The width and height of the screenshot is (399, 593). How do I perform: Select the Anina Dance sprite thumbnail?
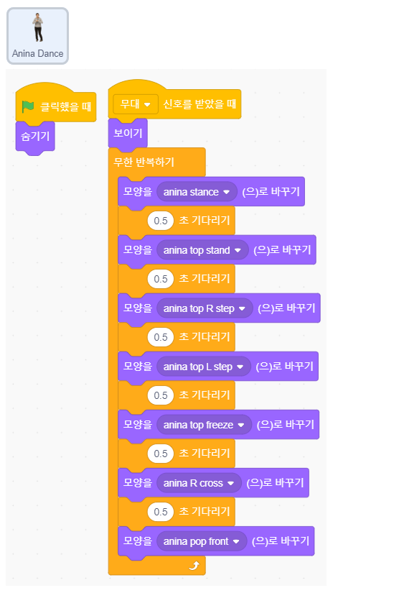(x=38, y=36)
